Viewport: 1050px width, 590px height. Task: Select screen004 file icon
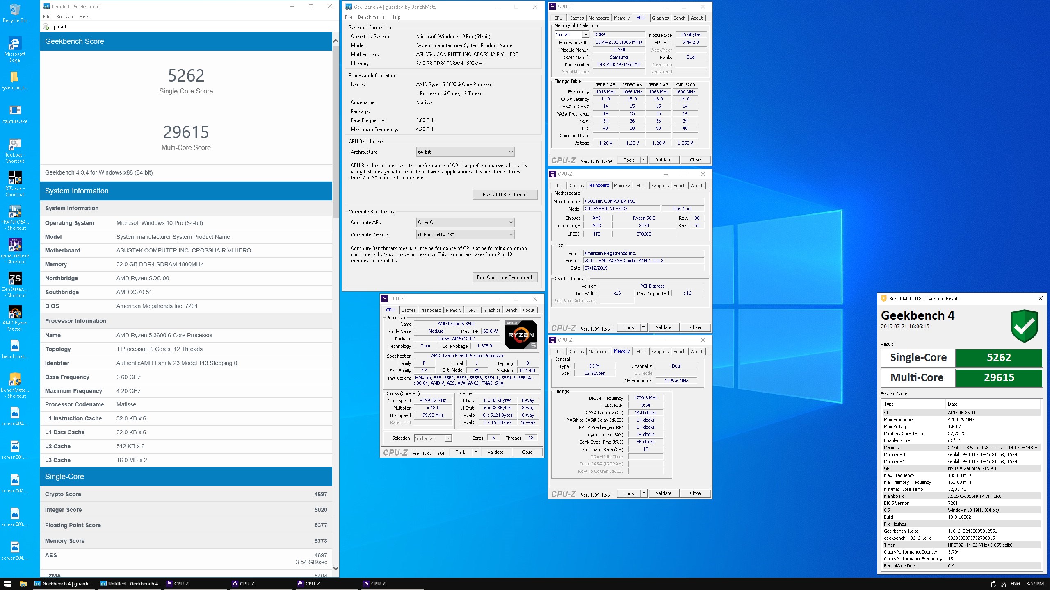click(x=15, y=551)
